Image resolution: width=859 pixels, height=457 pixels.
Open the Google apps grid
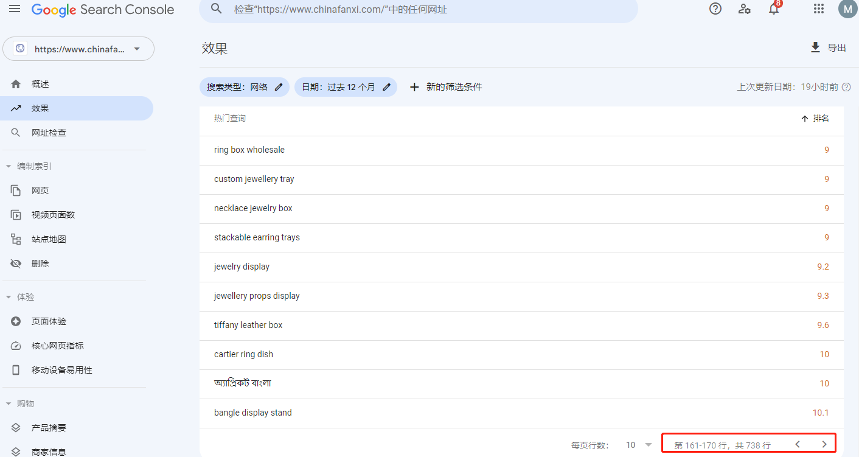pyautogui.click(x=819, y=9)
